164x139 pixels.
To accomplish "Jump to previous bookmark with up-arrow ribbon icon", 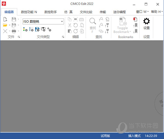I will click(x=135, y=25).
